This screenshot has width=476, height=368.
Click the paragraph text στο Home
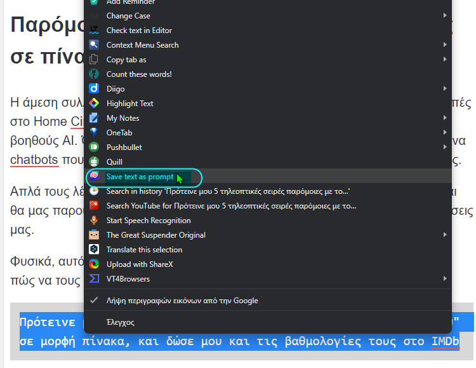click(x=39, y=121)
